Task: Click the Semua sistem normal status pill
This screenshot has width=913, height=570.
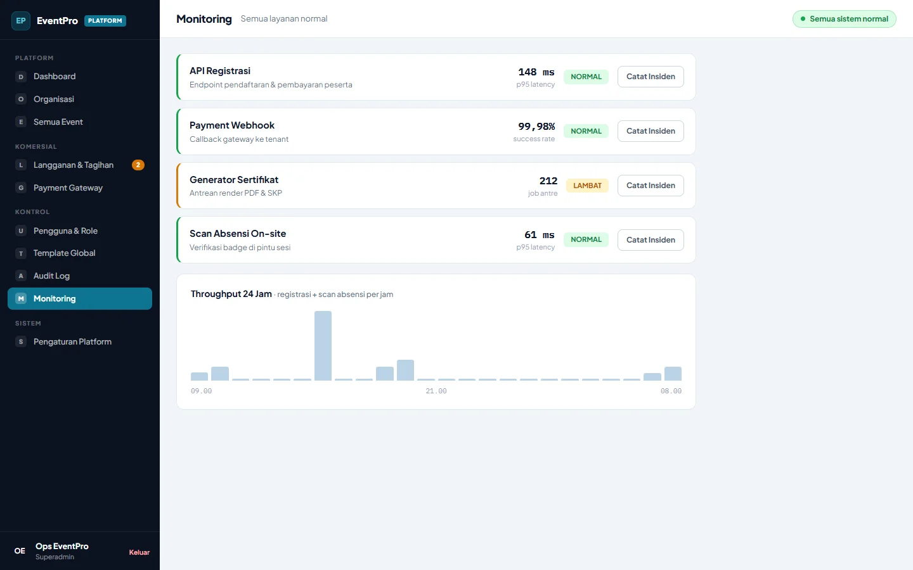Action: [844, 19]
